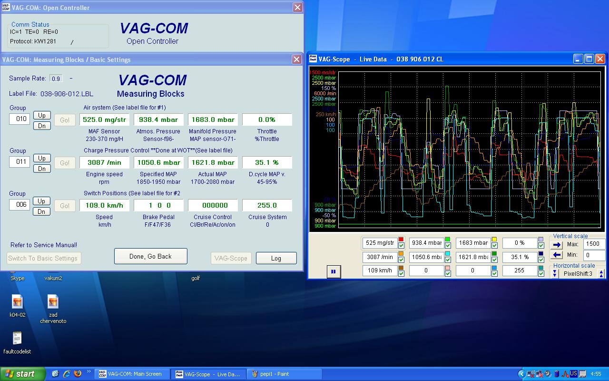Viewport: 609px width, 381px height.
Task: Click the yellow 1683 mbar color swatch
Action: (494, 240)
